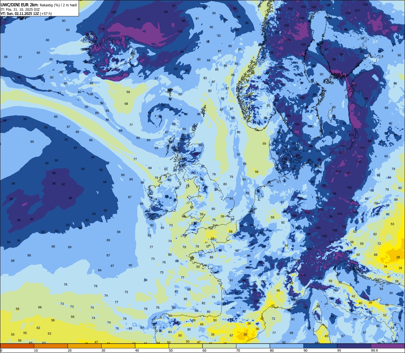
Task: Click the '40' legend tick label
Action: 137,350
